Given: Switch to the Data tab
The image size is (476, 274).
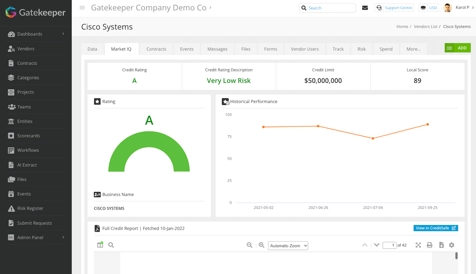Looking at the screenshot, I should pyautogui.click(x=92, y=49).
